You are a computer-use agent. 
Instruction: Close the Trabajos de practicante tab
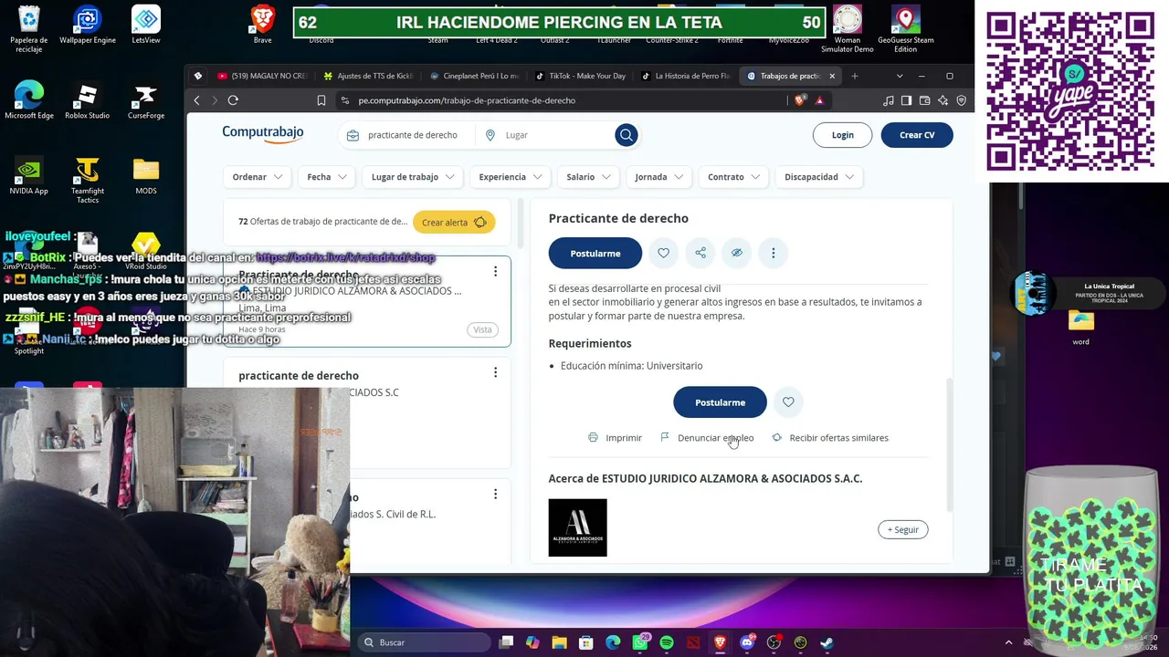832,76
